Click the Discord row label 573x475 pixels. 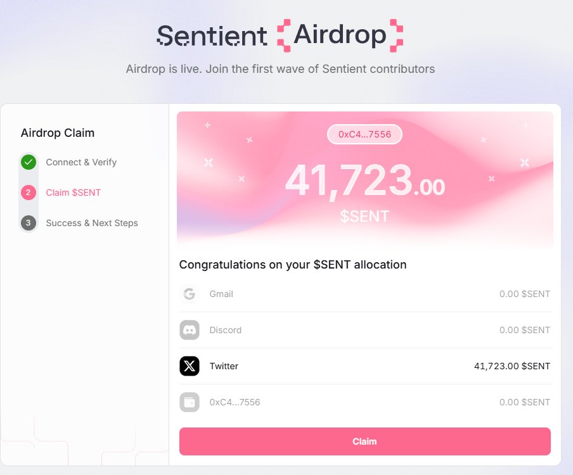(225, 330)
